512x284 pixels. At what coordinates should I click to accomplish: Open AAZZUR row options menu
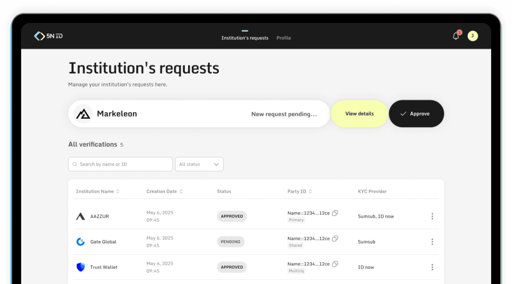click(x=432, y=216)
